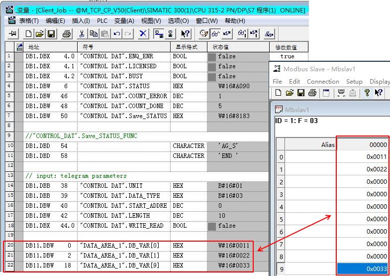390x276 pixels.
Task: Click context help arrow in Modbus Slave toolbar
Action: (x=378, y=93)
